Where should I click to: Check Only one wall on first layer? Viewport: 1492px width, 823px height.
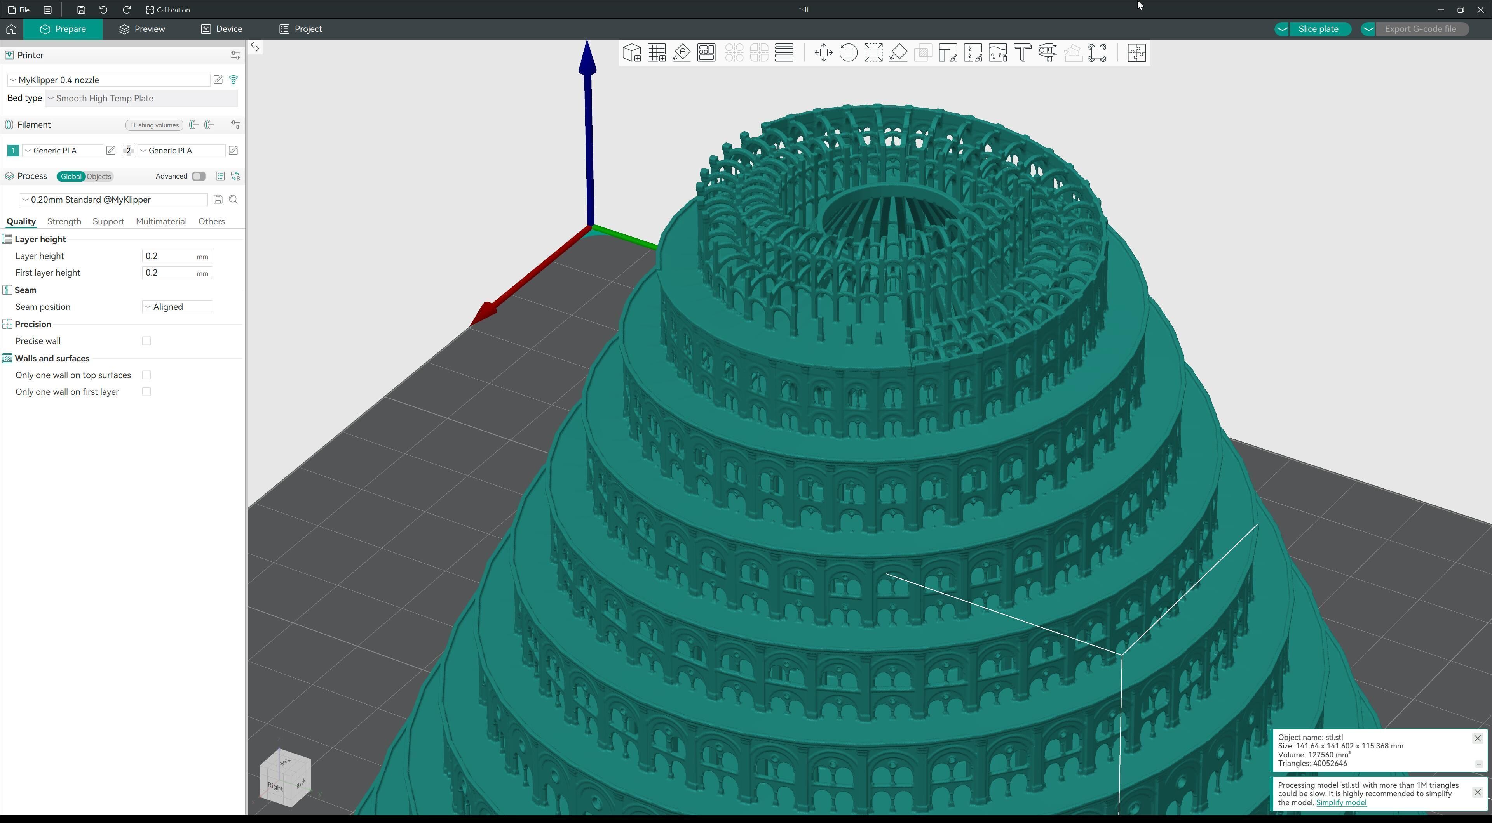point(146,392)
